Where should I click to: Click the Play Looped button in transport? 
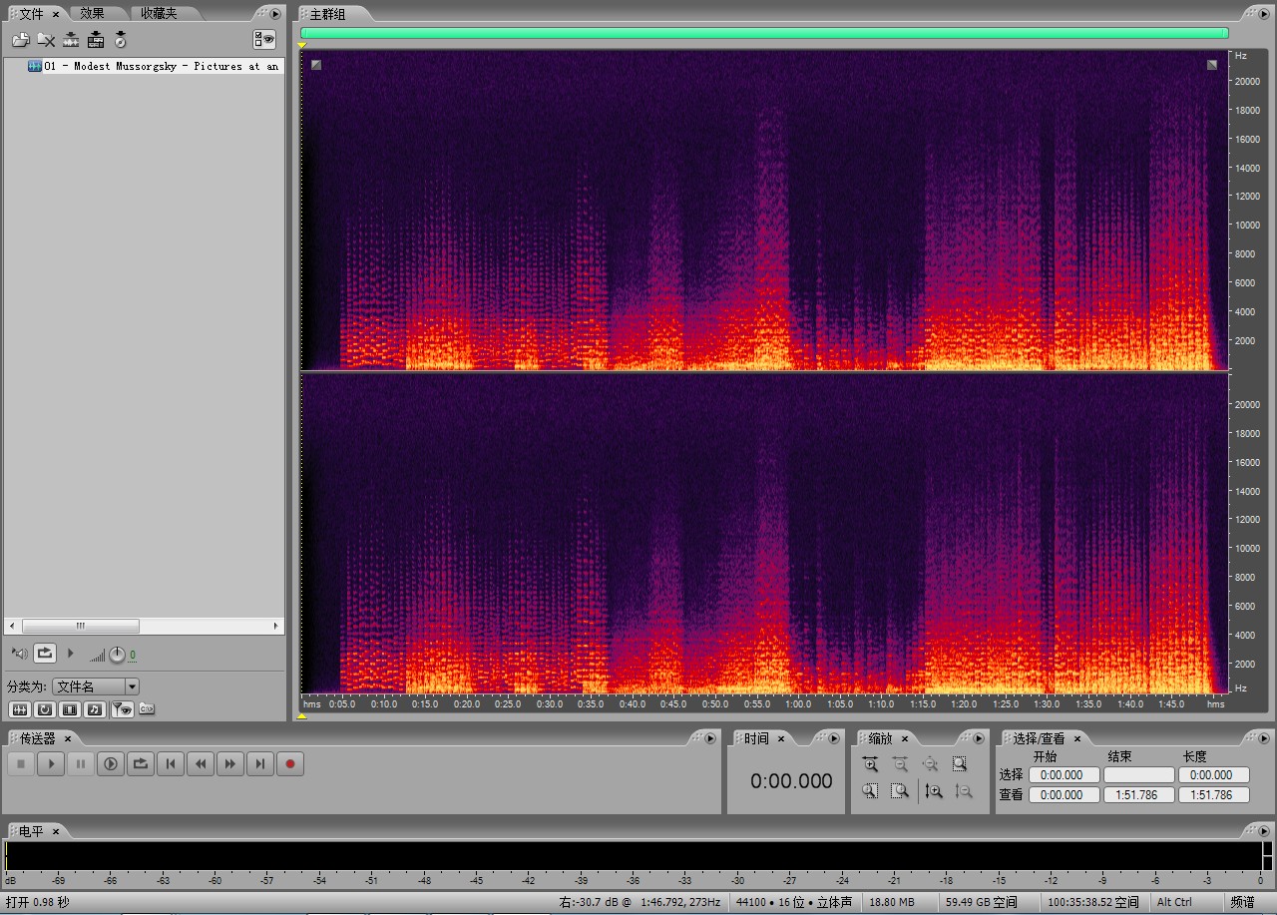pyautogui.click(x=141, y=764)
